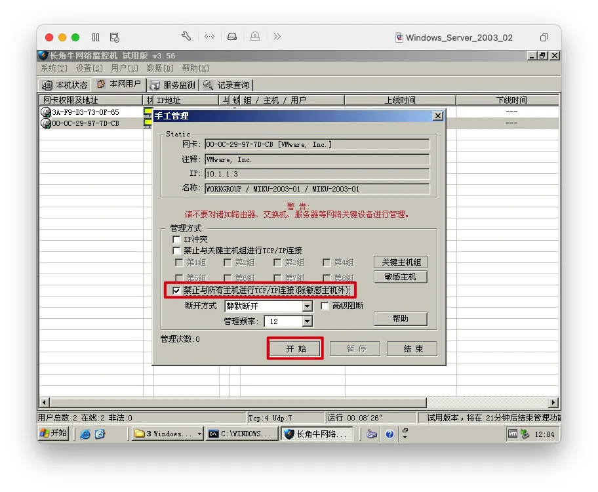The width and height of the screenshot is (598, 492).
Task: Click the VM pause icon in title bar
Action: click(x=96, y=37)
